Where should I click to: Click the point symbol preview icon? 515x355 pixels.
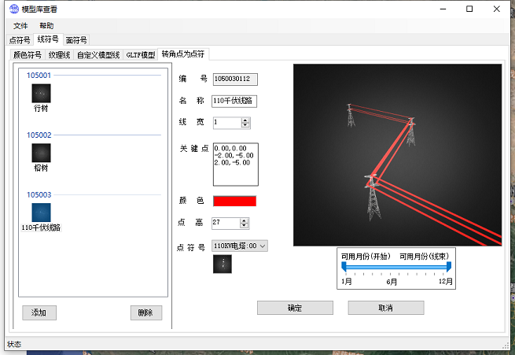pyautogui.click(x=223, y=264)
